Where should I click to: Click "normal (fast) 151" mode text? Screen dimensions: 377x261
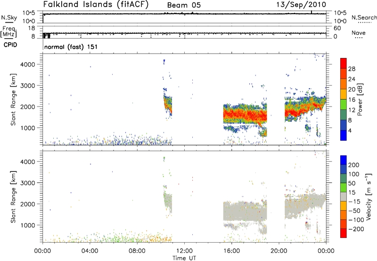71,47
